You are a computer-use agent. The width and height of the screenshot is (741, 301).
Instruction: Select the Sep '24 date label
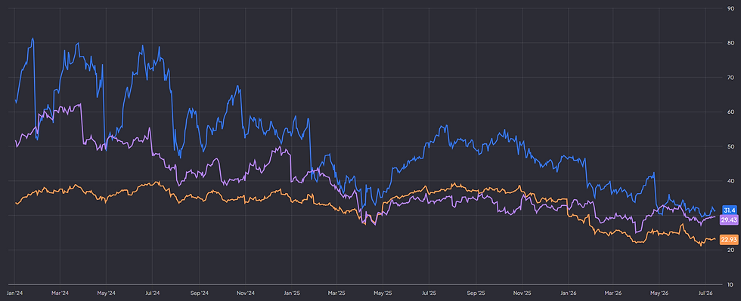199,293
